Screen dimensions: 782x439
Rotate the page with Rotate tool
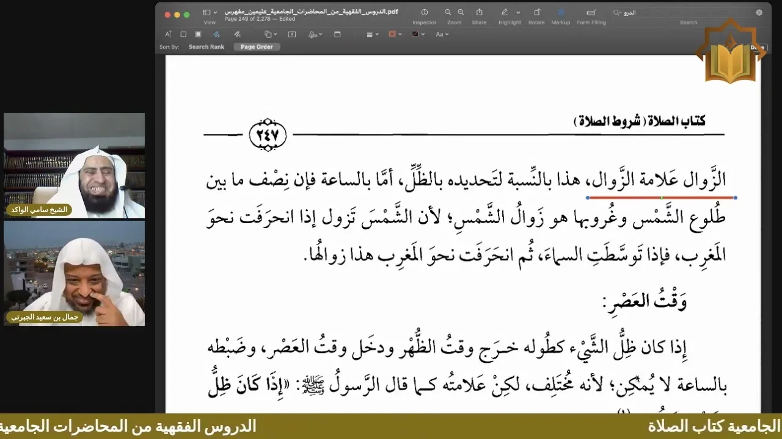click(x=536, y=12)
